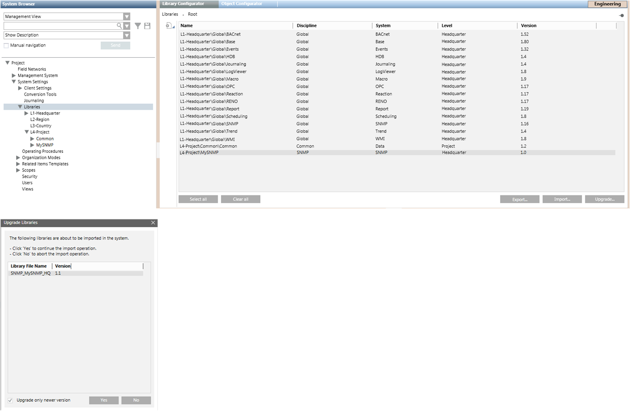Switch to the Object Configurator tab
This screenshot has width=630, height=411.
[x=241, y=4]
